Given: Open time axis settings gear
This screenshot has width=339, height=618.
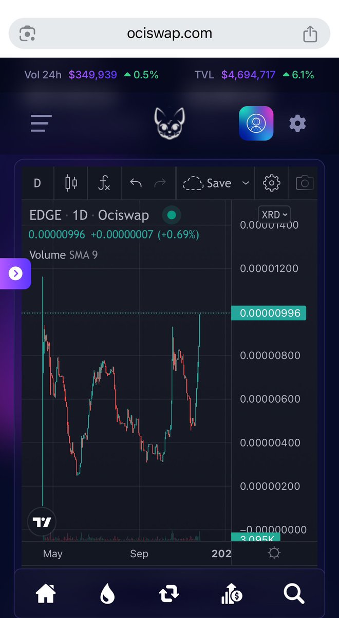Looking at the screenshot, I should point(274,554).
